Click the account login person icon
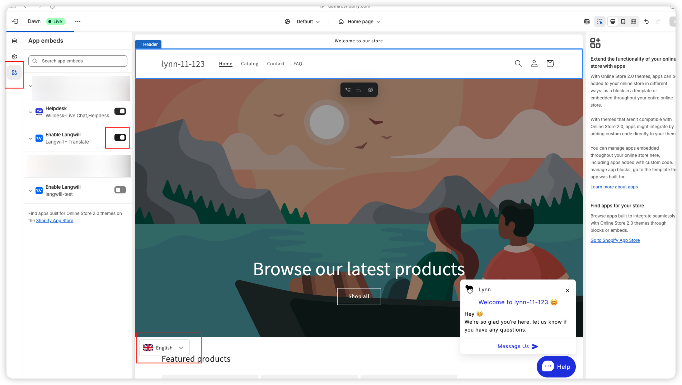Screen dimensions: 682x385 [x=534, y=64]
